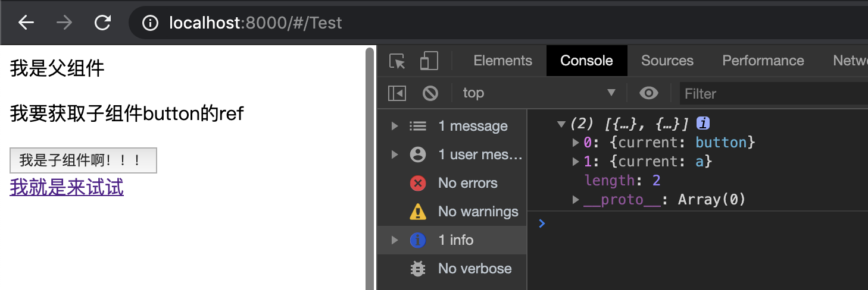Viewport: 868px width, 290px height.
Task: Expand the __proto__ Array(0) entry
Action: (576, 200)
